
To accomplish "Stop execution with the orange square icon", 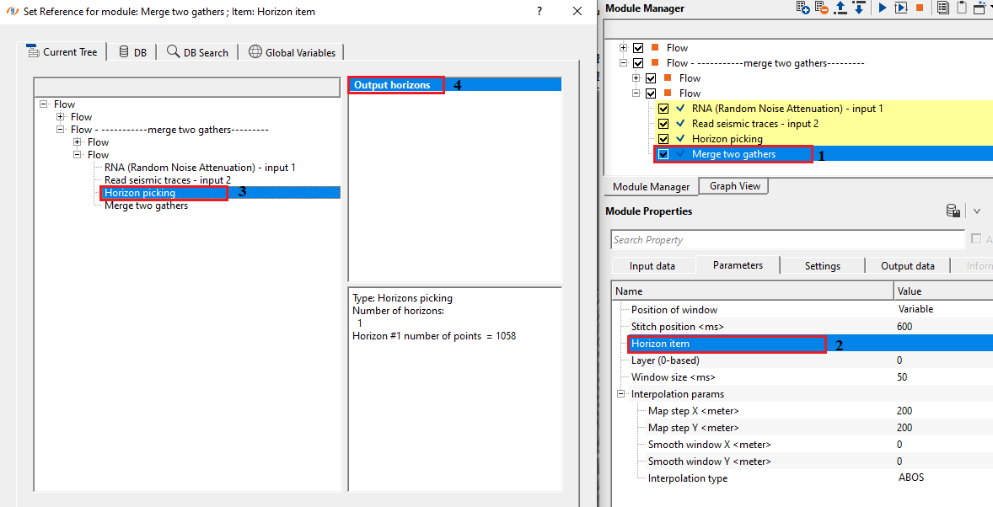I will coord(920,8).
